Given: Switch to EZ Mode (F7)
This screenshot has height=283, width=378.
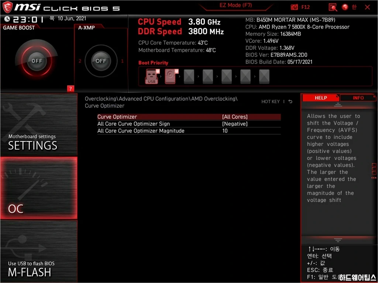Looking at the screenshot, I should [x=236, y=5].
